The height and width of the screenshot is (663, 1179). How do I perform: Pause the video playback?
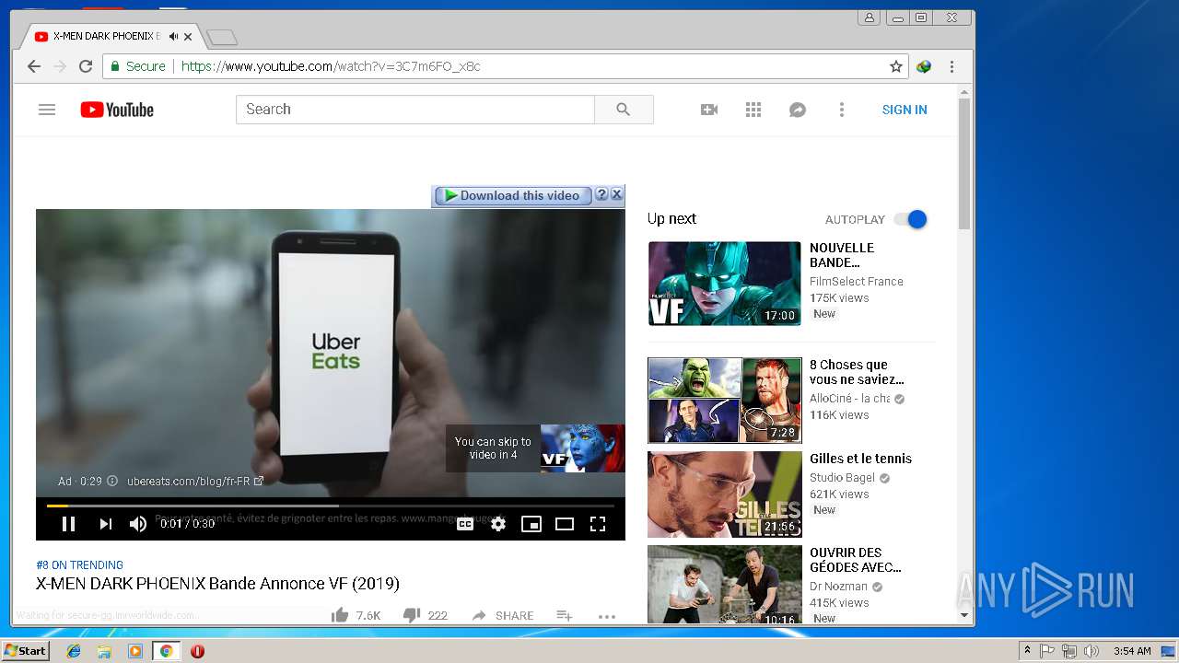68,524
